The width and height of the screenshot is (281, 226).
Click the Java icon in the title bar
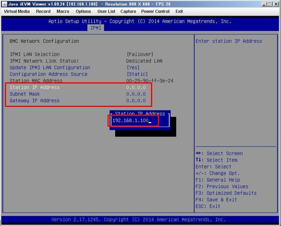pos(4,4)
